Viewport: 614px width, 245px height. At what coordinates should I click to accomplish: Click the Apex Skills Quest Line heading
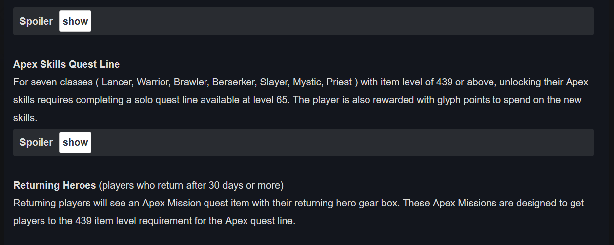(66, 64)
